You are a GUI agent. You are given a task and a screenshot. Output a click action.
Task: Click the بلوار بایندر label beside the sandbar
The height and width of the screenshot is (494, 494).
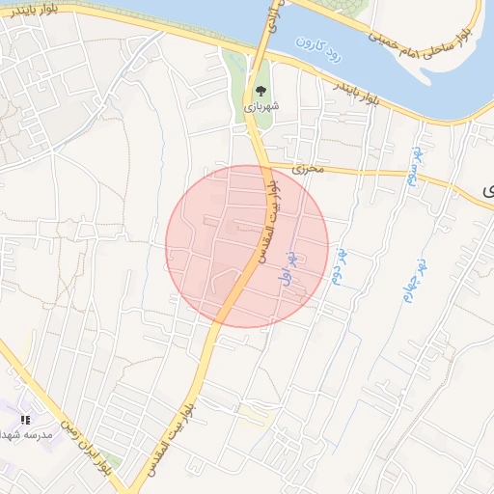356,94
